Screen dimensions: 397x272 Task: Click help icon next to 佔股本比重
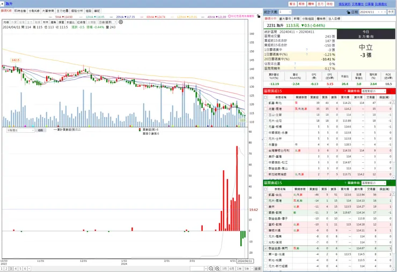click(295, 64)
